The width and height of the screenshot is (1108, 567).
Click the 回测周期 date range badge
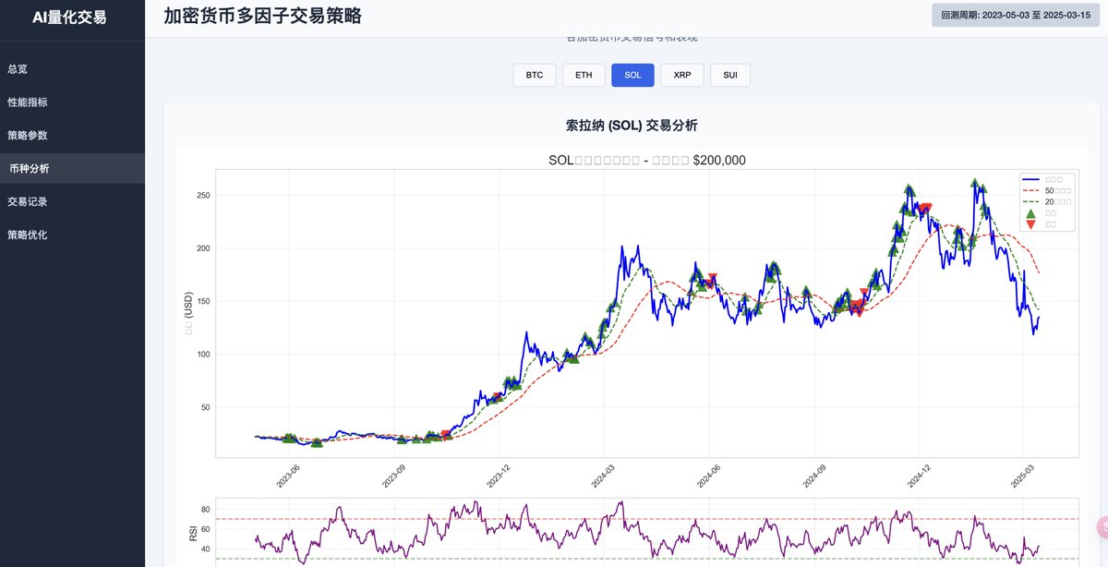1016,15
